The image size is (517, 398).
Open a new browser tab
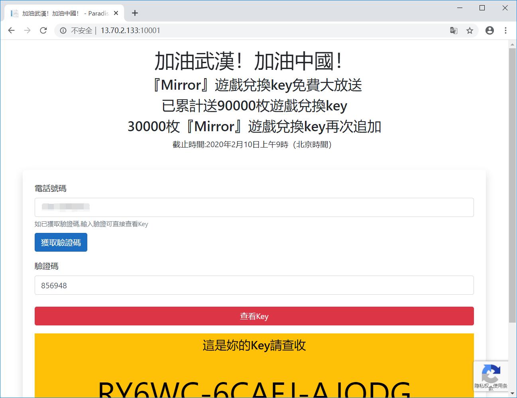tap(135, 13)
